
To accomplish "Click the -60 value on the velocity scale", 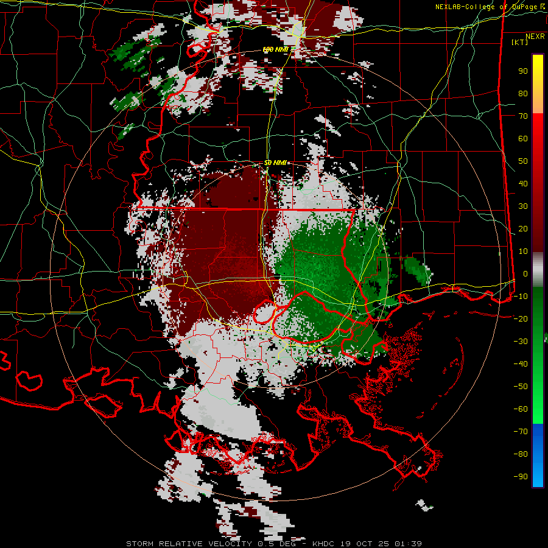I will (521, 409).
